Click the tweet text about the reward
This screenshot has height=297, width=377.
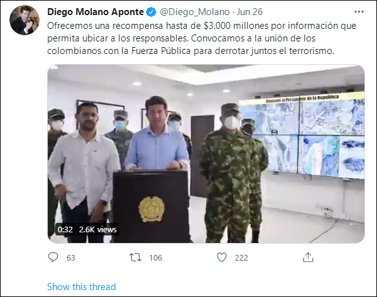[x=202, y=38]
